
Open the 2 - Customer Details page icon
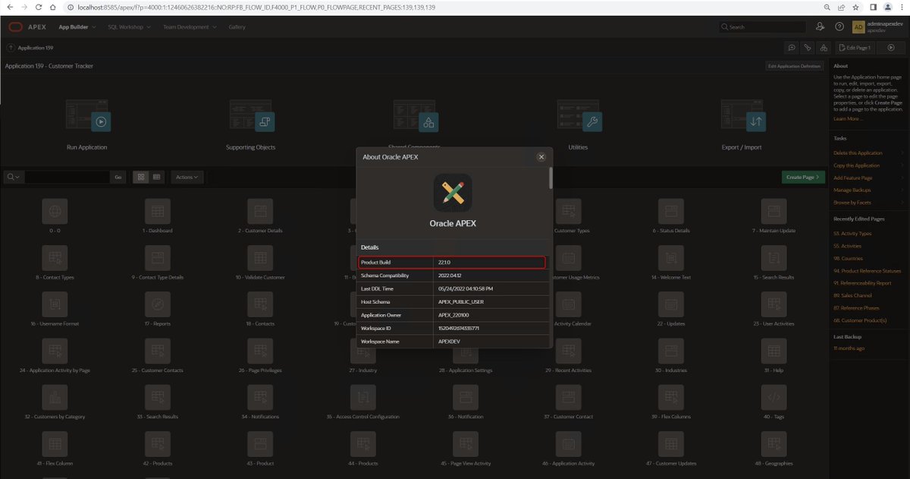pos(260,211)
